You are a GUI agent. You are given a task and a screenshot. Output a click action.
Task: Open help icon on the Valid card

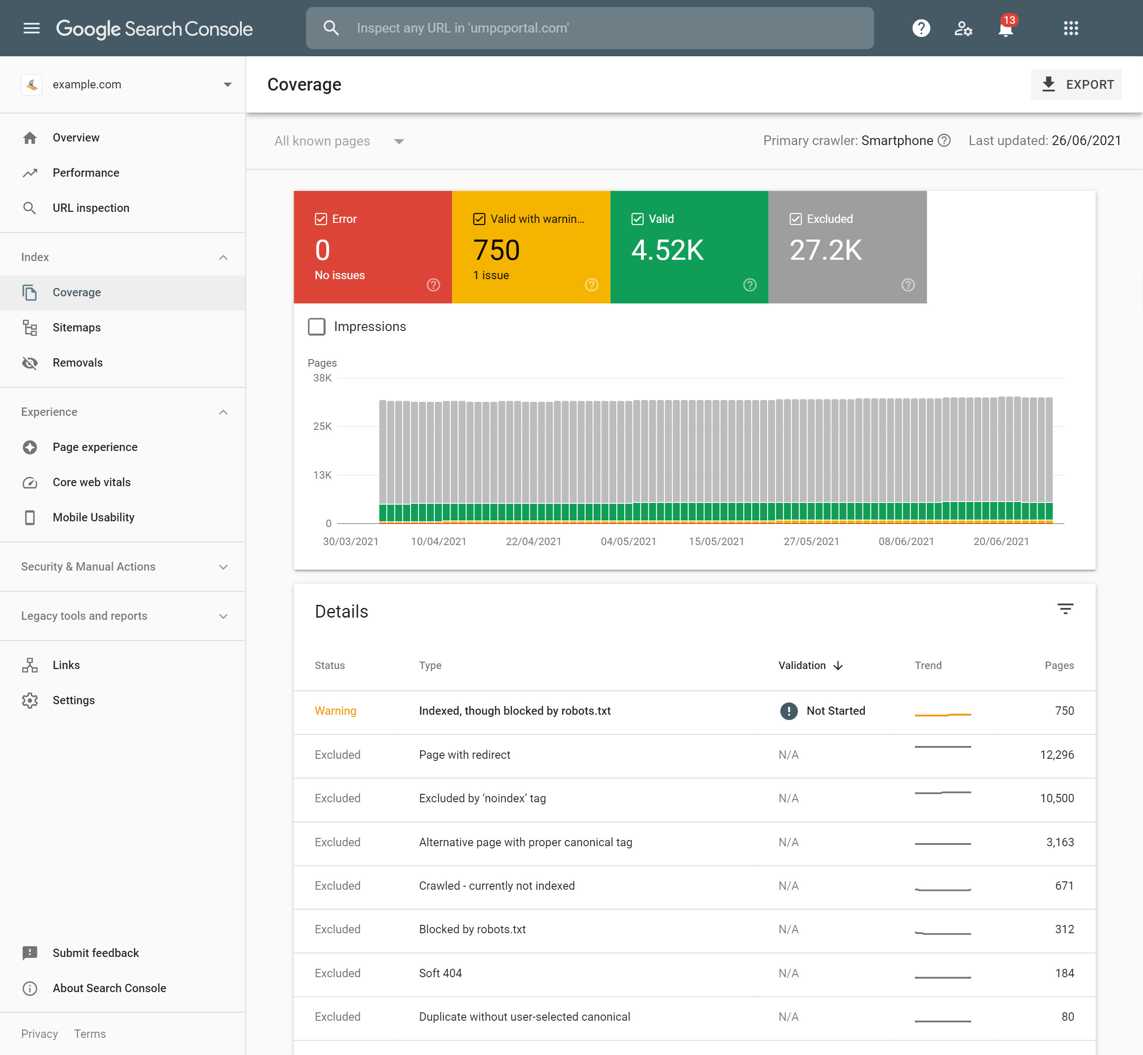click(750, 285)
